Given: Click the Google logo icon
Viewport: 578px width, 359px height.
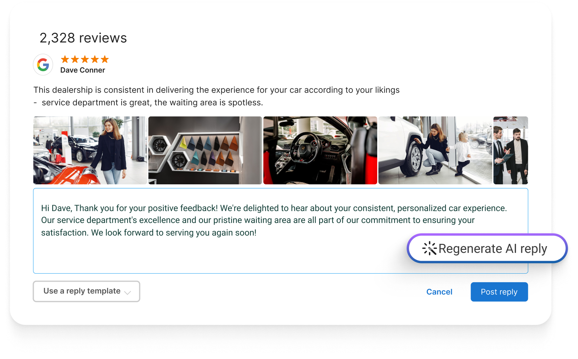Looking at the screenshot, I should tap(43, 65).
